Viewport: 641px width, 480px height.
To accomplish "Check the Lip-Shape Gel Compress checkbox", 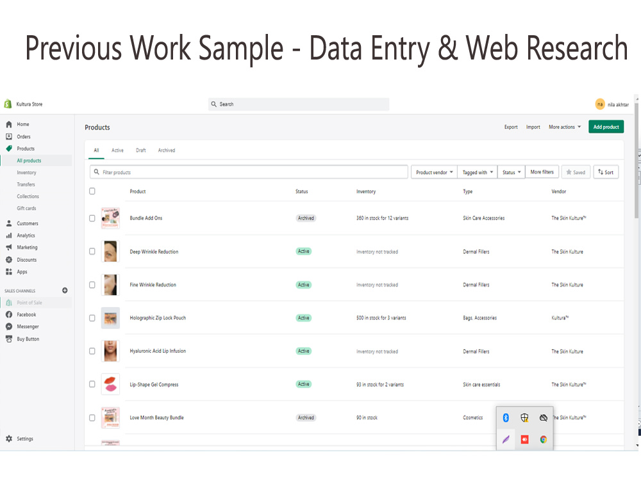I will pos(92,384).
